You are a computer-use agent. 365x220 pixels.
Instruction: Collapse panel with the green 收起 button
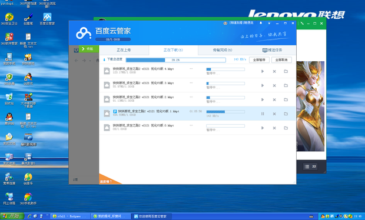point(89,49)
